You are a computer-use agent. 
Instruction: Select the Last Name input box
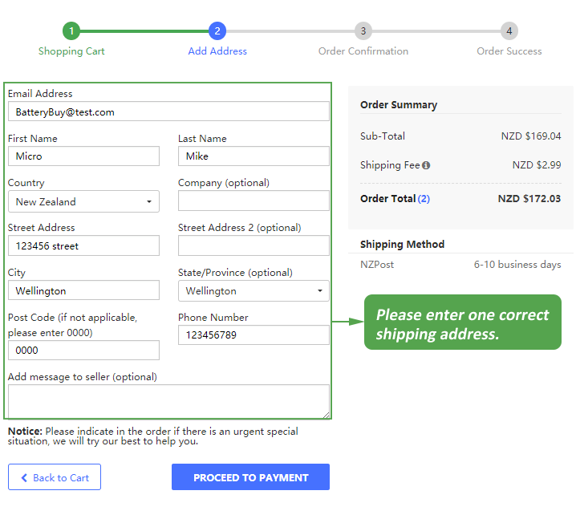tap(254, 156)
